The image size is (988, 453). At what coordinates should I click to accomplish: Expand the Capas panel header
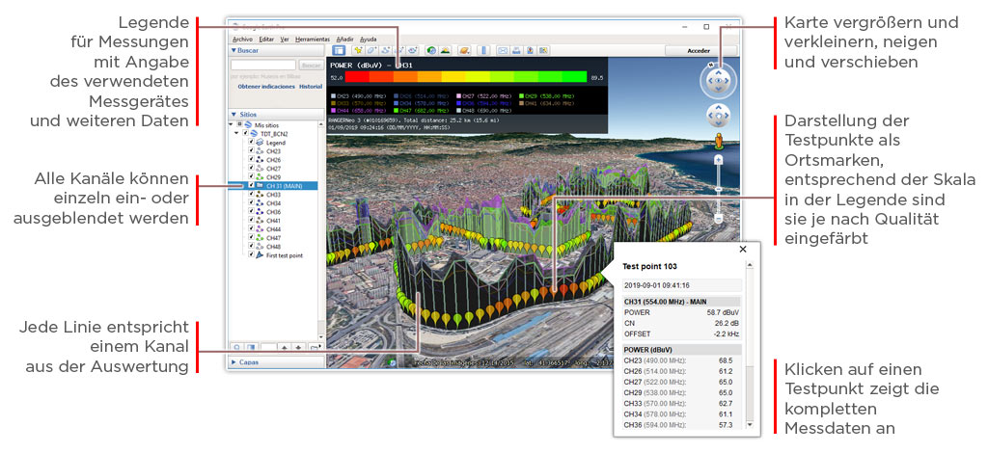tap(276, 362)
